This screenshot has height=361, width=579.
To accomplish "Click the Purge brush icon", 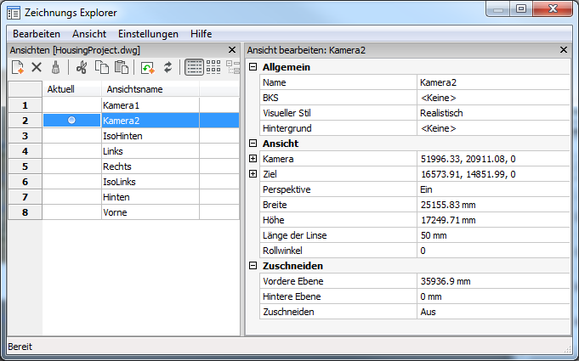I will pos(55,67).
